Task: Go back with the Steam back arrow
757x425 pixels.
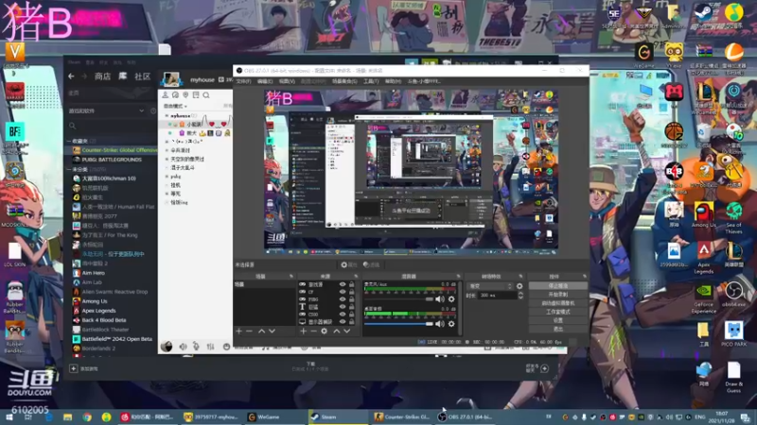Action: [x=71, y=76]
